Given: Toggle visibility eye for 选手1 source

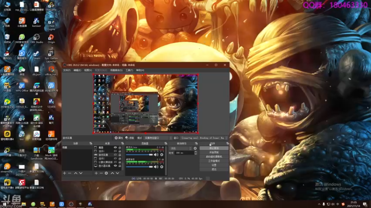Looking at the screenshot, I should [115, 151].
